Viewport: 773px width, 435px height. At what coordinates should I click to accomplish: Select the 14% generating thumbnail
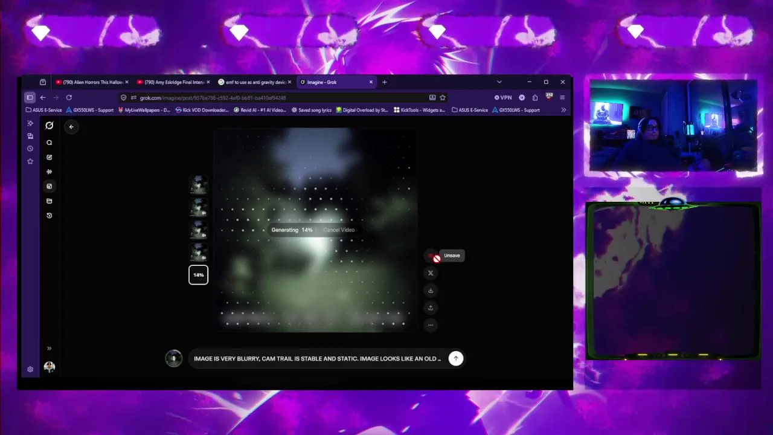(x=198, y=275)
